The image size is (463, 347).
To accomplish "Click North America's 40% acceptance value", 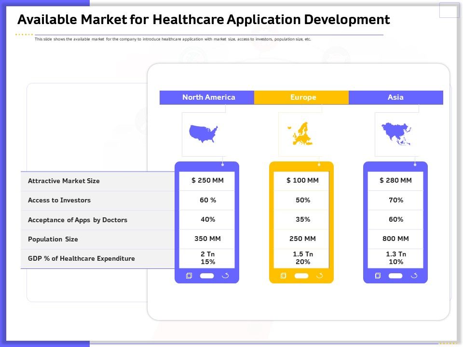I will click(208, 220).
